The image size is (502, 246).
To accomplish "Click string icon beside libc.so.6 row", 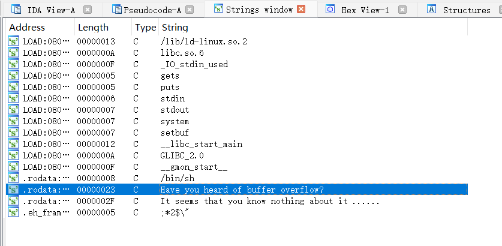I will pyautogui.click(x=13, y=53).
